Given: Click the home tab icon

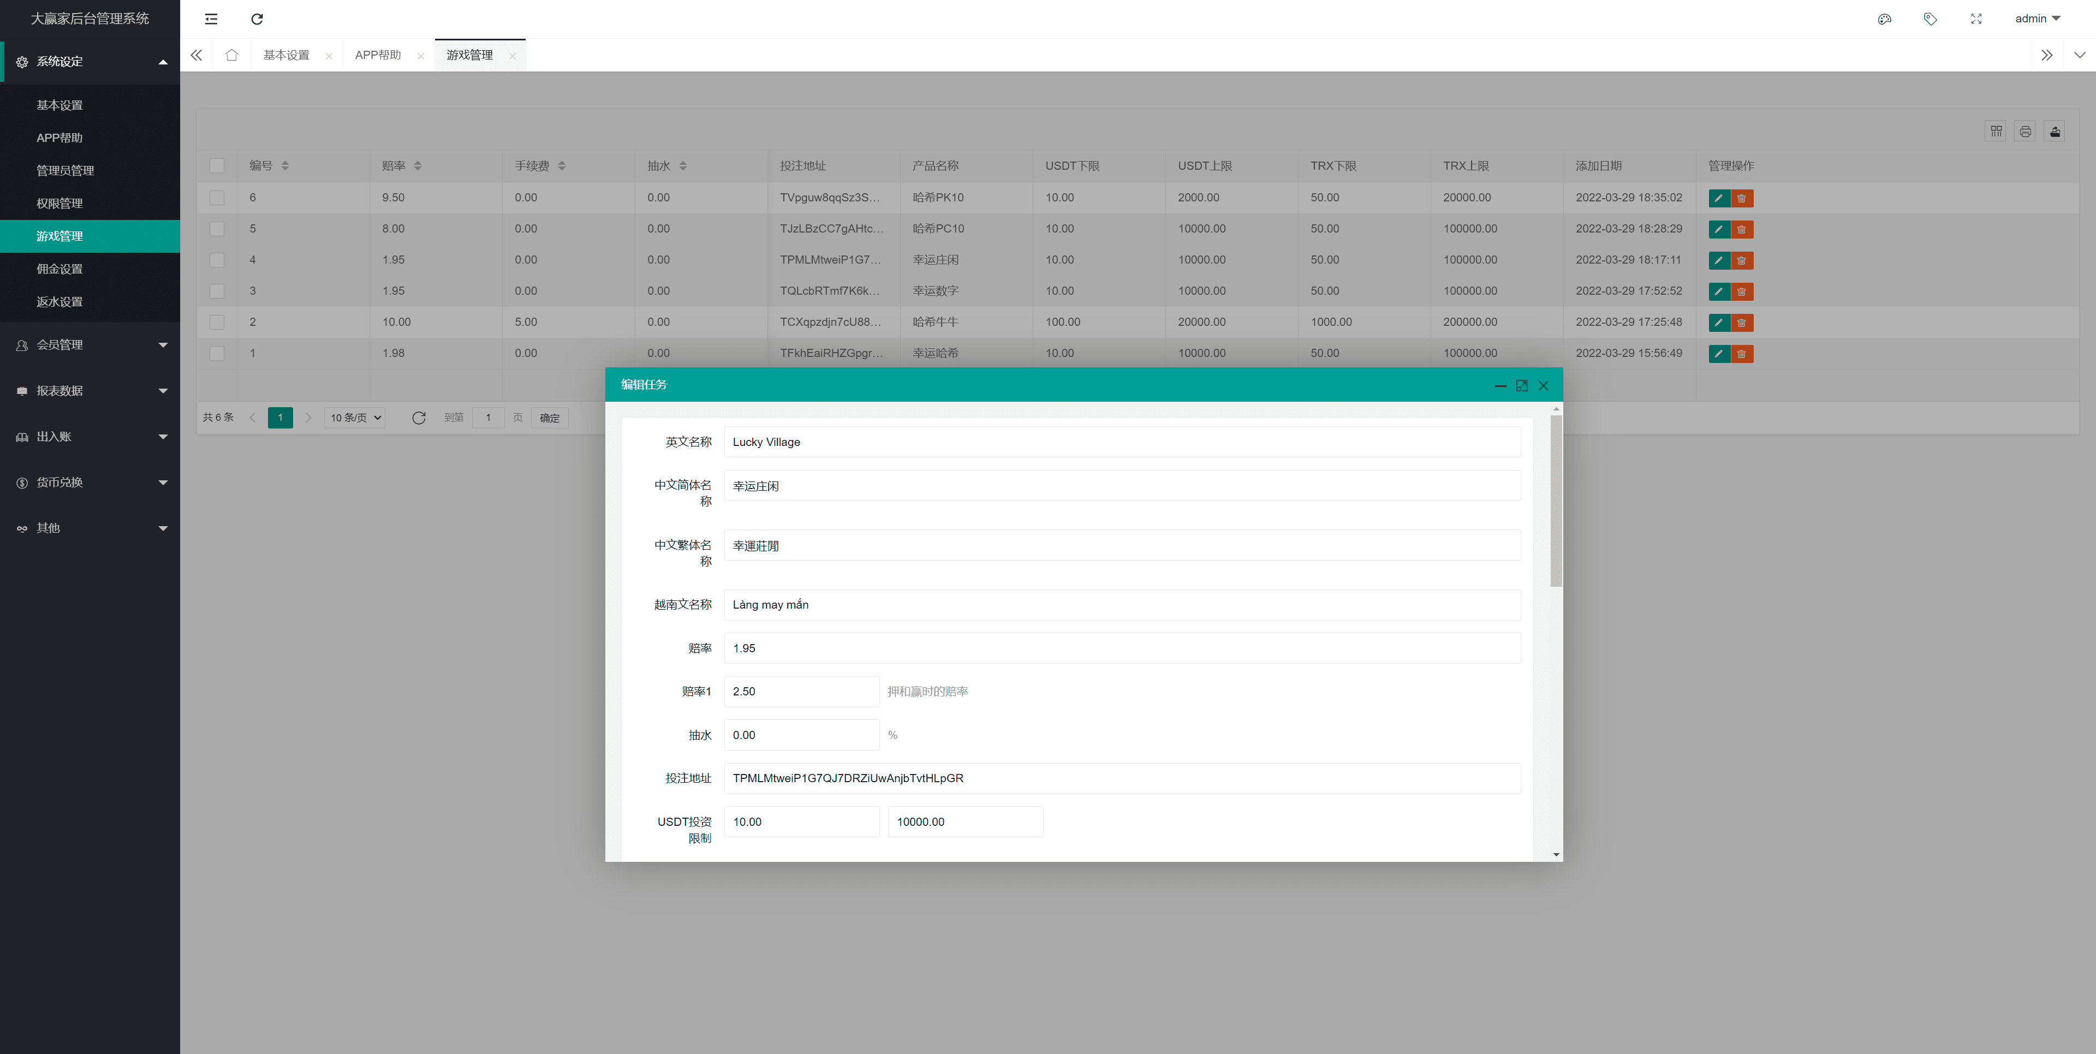Looking at the screenshot, I should [232, 55].
